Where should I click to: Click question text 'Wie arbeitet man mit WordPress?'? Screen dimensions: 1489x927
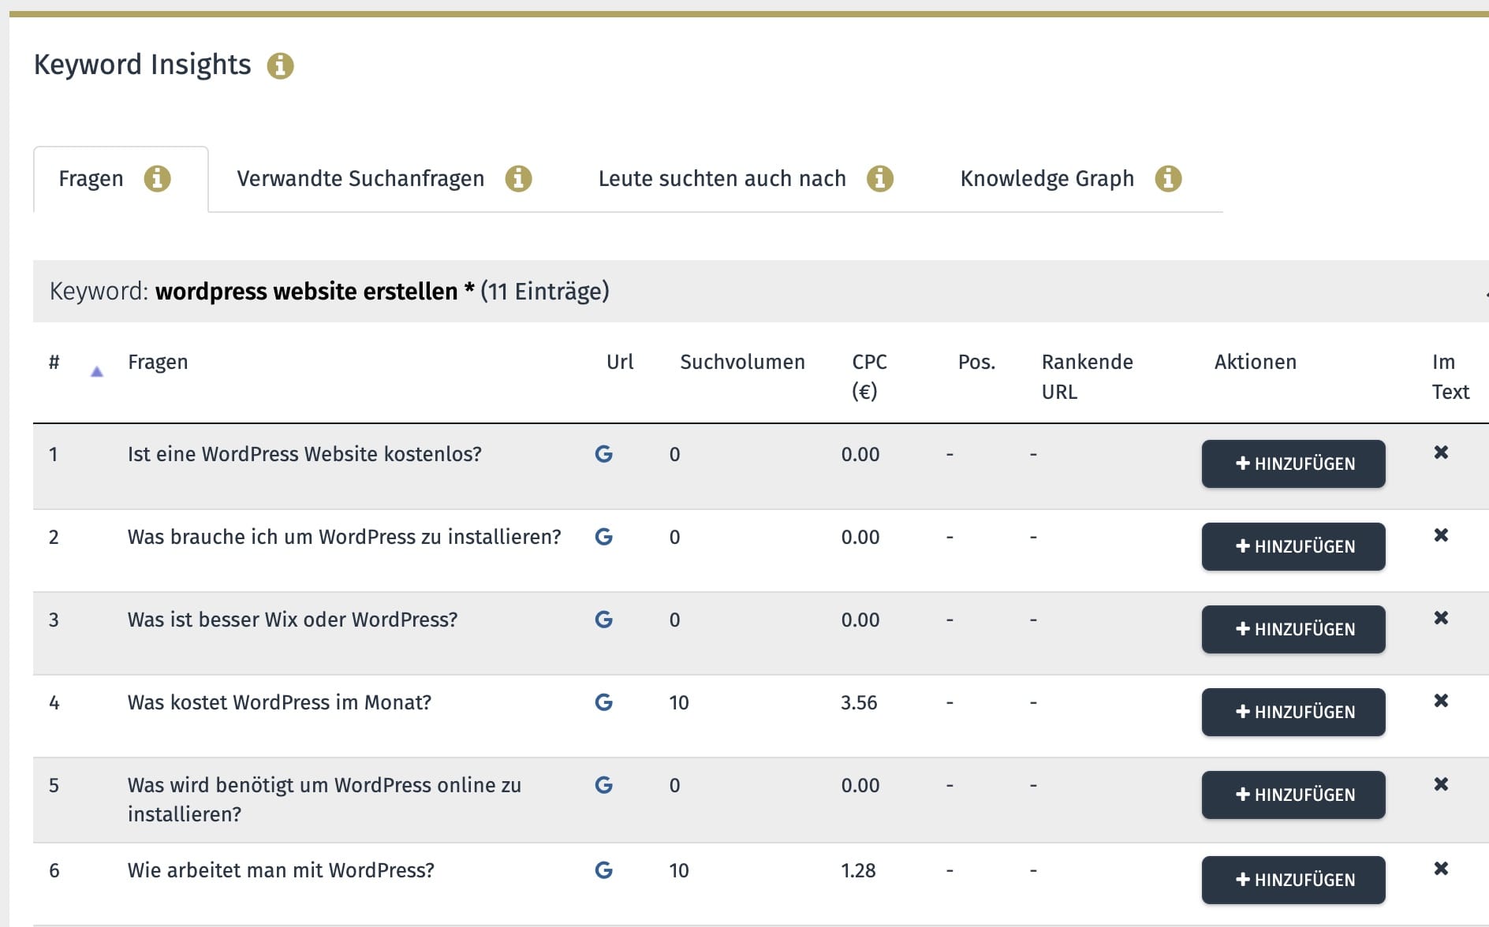281,870
